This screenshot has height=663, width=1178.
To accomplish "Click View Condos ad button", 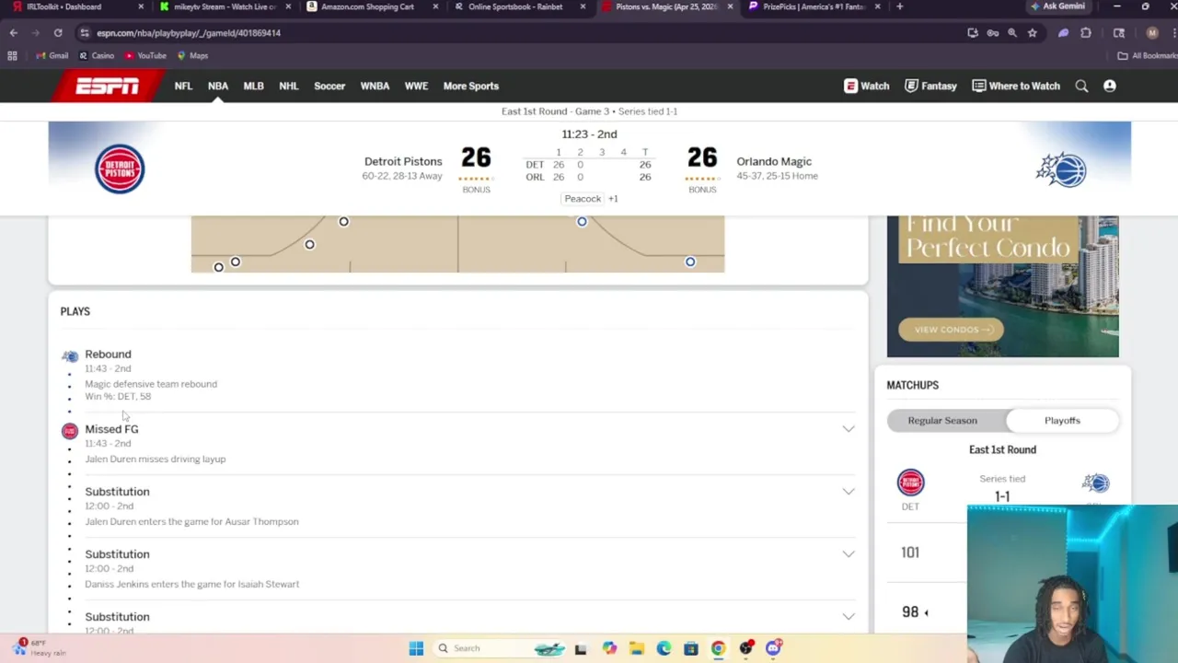I will [x=951, y=330].
